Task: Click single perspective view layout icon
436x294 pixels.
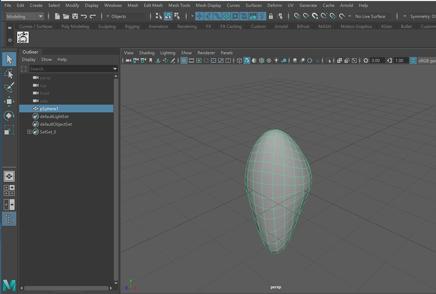Action: pos(9,176)
